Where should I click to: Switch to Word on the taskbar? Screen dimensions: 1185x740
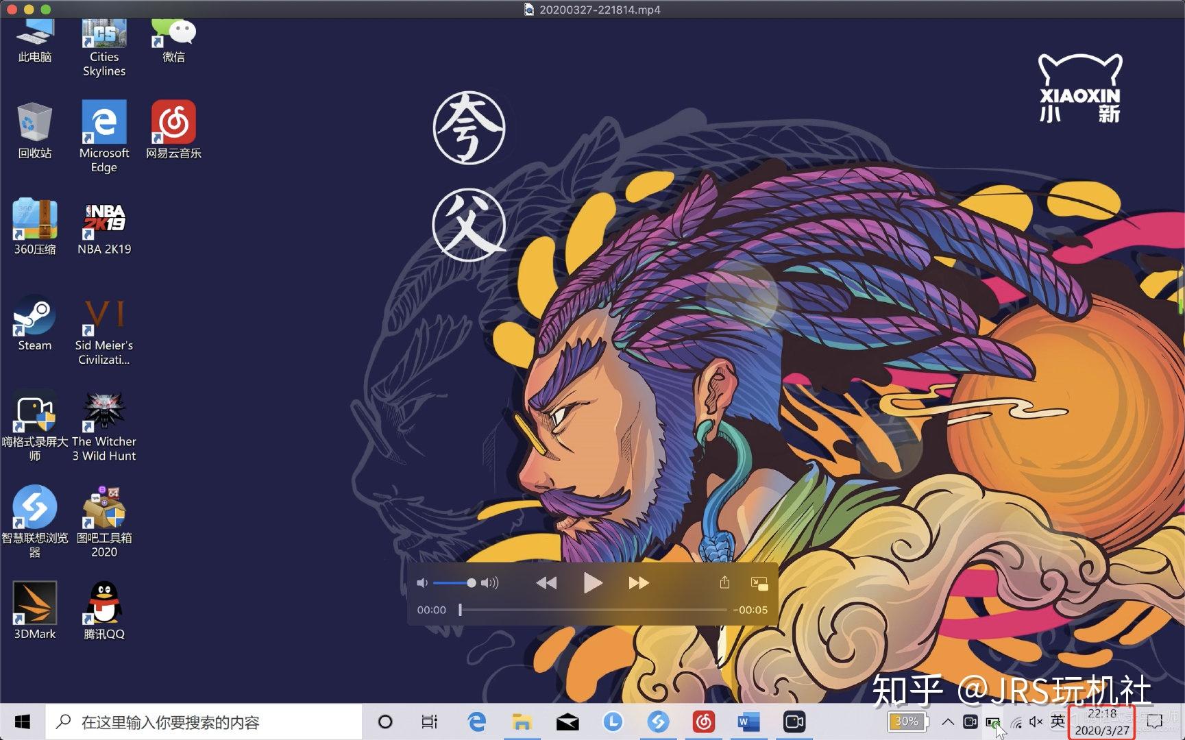(x=748, y=721)
